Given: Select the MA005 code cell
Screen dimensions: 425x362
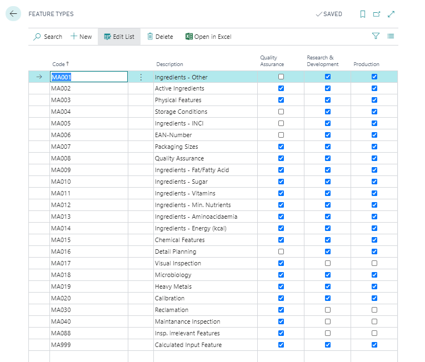Looking at the screenshot, I should (89, 123).
